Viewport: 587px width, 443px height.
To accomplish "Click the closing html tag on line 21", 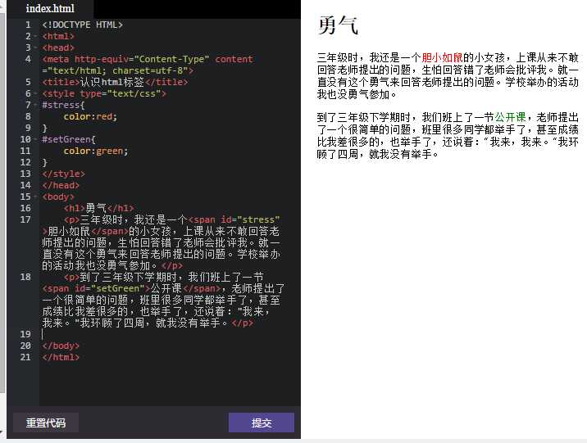I will (x=61, y=357).
